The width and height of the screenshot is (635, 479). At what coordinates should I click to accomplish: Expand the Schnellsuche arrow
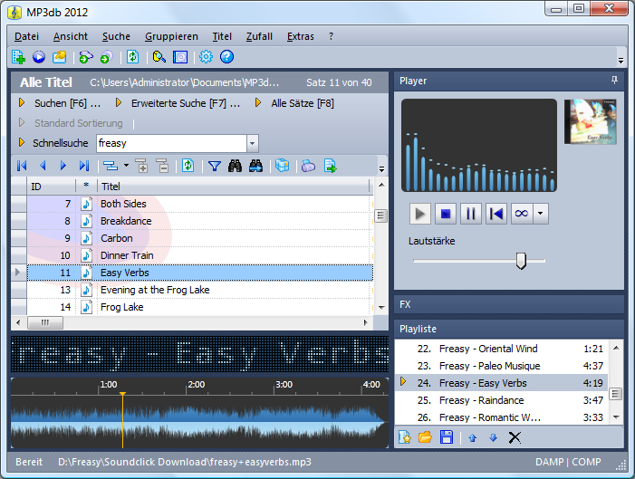click(22, 142)
